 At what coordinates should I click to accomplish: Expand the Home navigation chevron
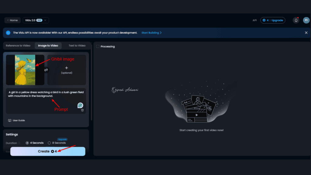tap(8, 20)
